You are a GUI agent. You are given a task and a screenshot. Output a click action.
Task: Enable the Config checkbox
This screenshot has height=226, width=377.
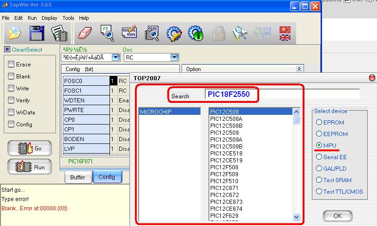coord(11,124)
